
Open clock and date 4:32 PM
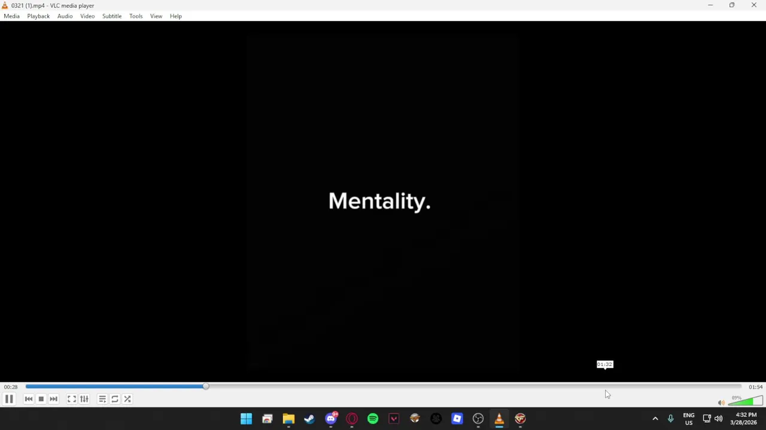tap(744, 419)
